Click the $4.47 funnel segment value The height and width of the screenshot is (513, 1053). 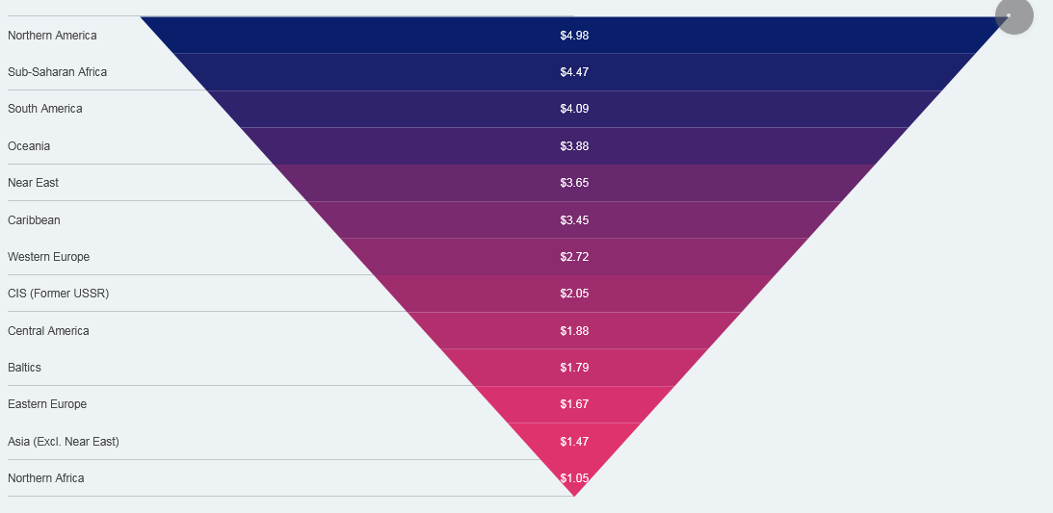(574, 72)
